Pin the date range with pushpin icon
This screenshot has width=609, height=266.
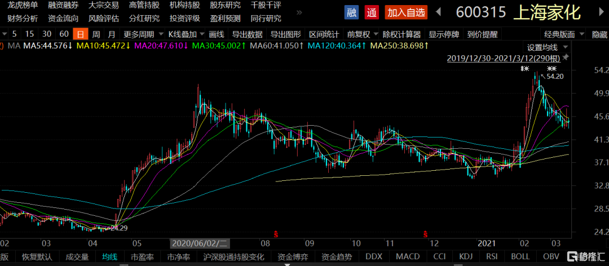tap(566, 58)
